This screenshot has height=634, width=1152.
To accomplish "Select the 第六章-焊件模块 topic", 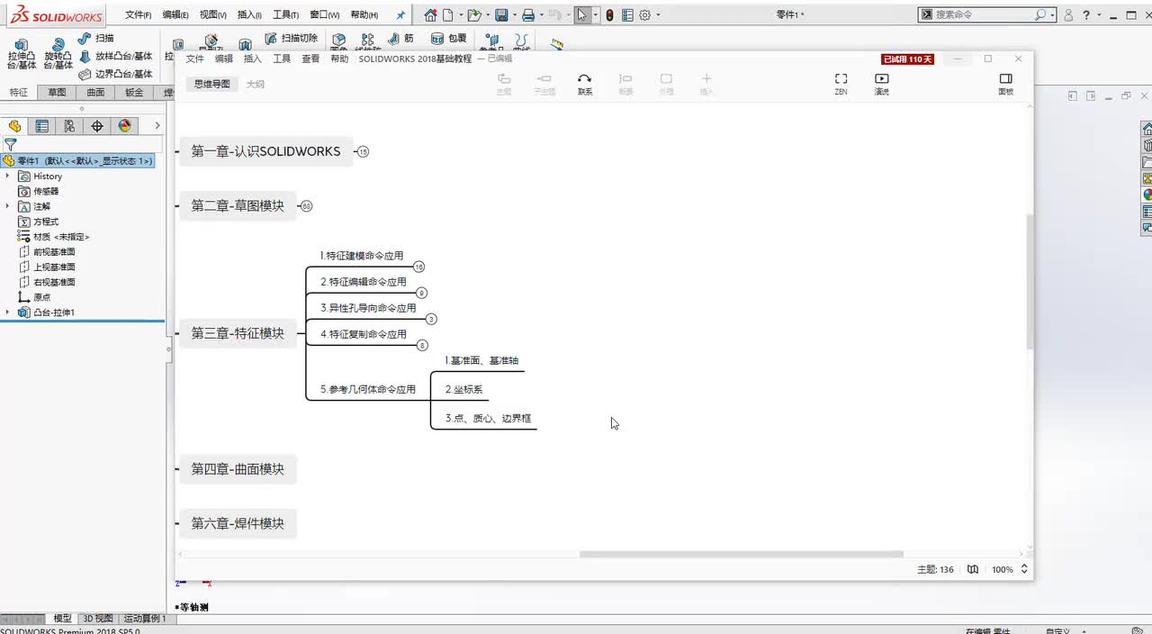I will tap(238, 523).
